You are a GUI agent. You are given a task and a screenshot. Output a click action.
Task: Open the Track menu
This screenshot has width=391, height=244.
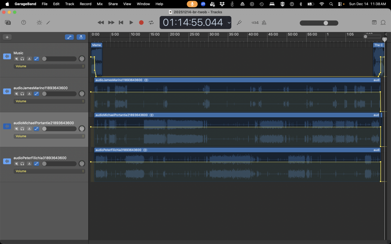(69, 4)
